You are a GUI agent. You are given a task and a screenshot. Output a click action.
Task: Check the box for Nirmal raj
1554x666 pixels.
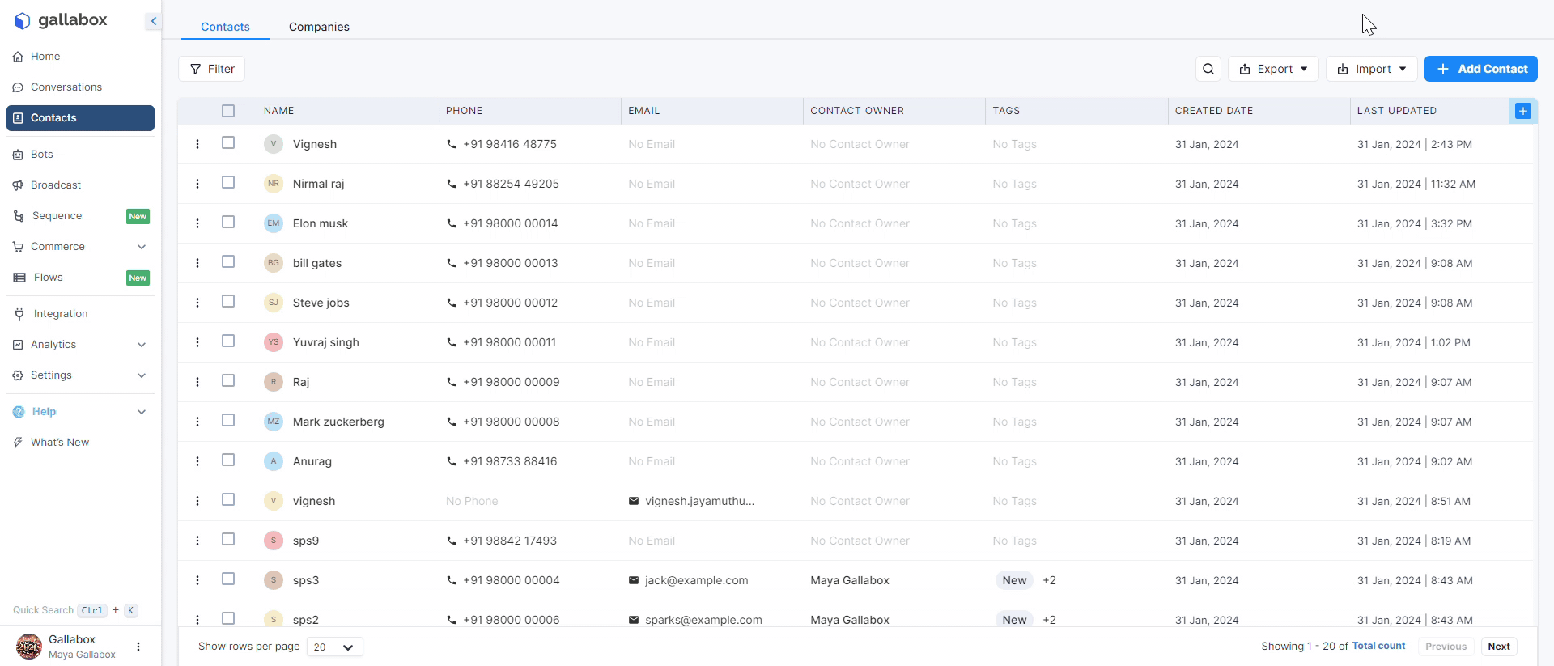(228, 183)
